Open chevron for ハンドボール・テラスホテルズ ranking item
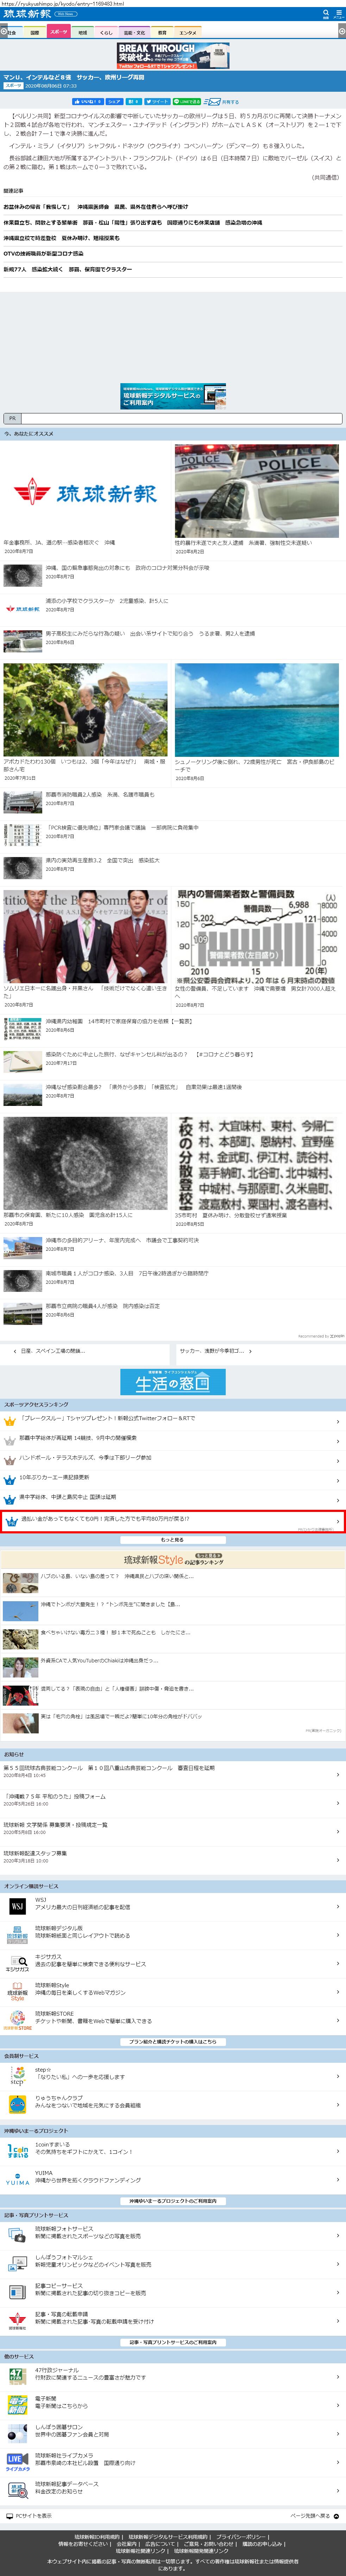346x2576 pixels. tap(337, 1459)
